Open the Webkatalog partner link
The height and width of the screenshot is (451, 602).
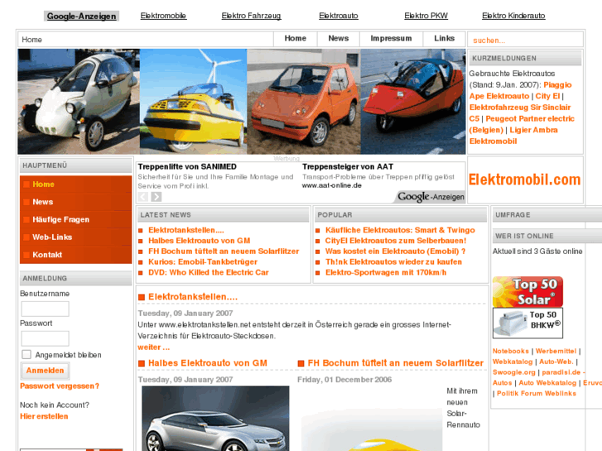point(513,362)
